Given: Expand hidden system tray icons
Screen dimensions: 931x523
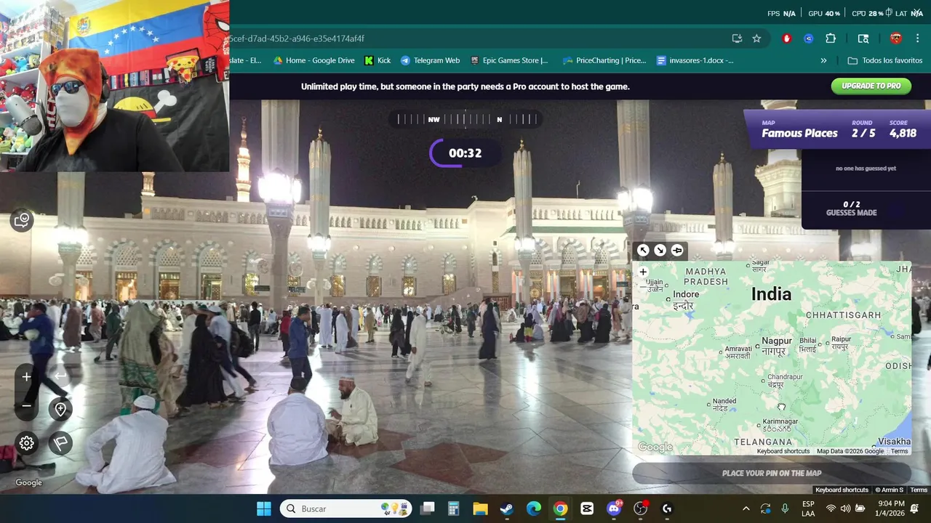Looking at the screenshot, I should [x=746, y=508].
